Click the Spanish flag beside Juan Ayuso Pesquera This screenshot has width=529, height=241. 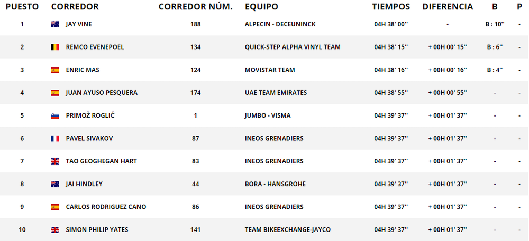click(x=55, y=93)
